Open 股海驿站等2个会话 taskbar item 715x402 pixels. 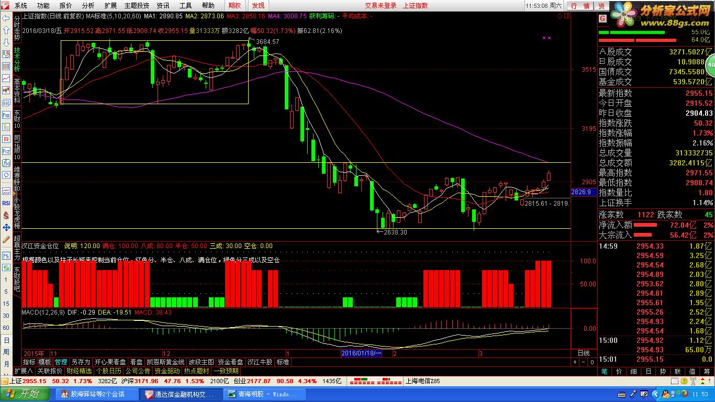coord(96,394)
